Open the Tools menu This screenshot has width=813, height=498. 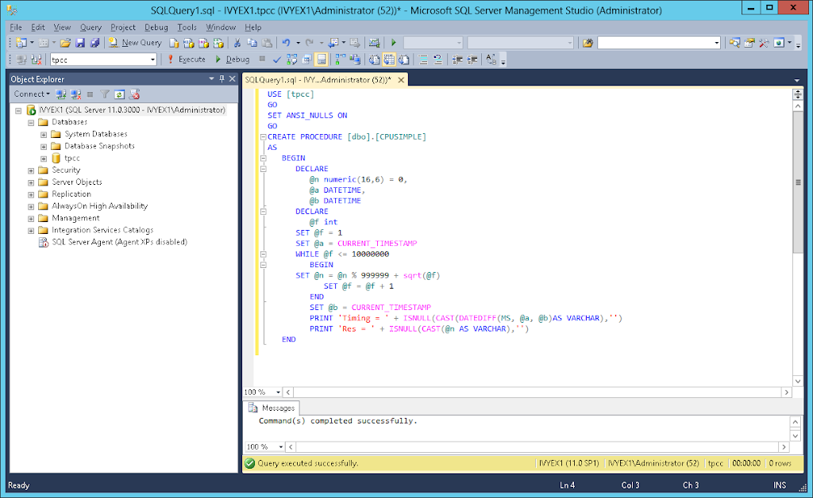tap(187, 28)
